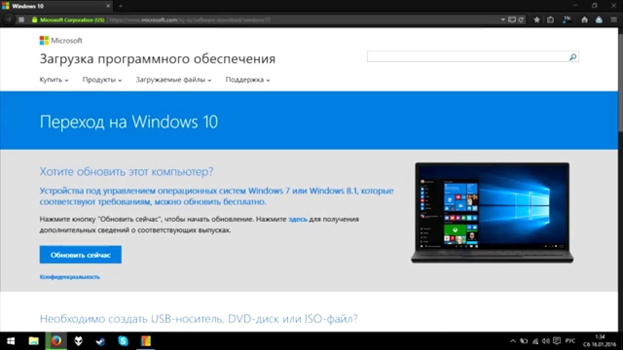Open the downloads toolbar icon
623x350 pixels.
(568, 20)
